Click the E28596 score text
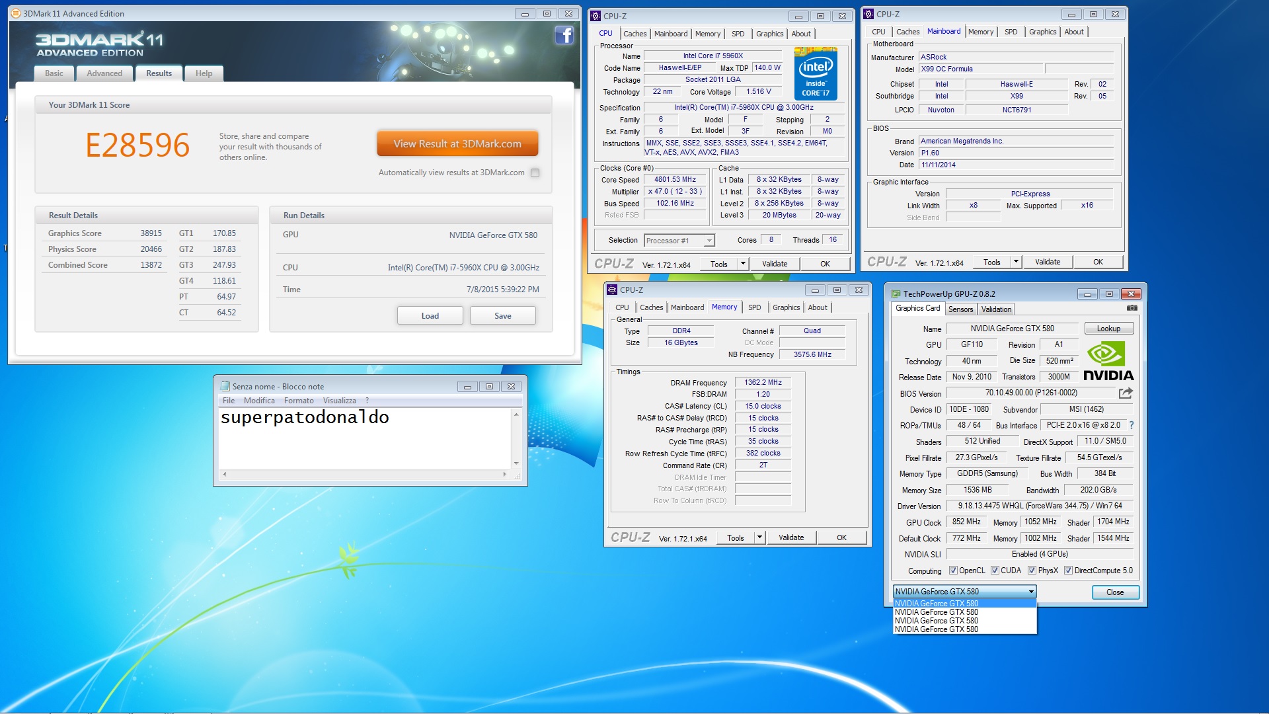The width and height of the screenshot is (1269, 714). coord(137,145)
